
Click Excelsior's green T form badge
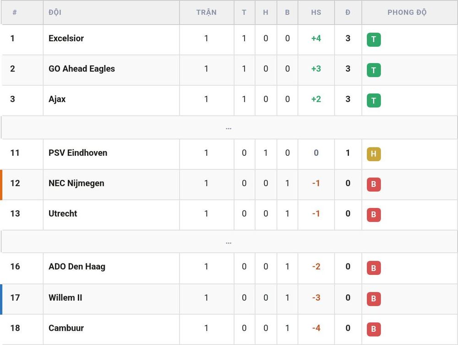tap(374, 39)
